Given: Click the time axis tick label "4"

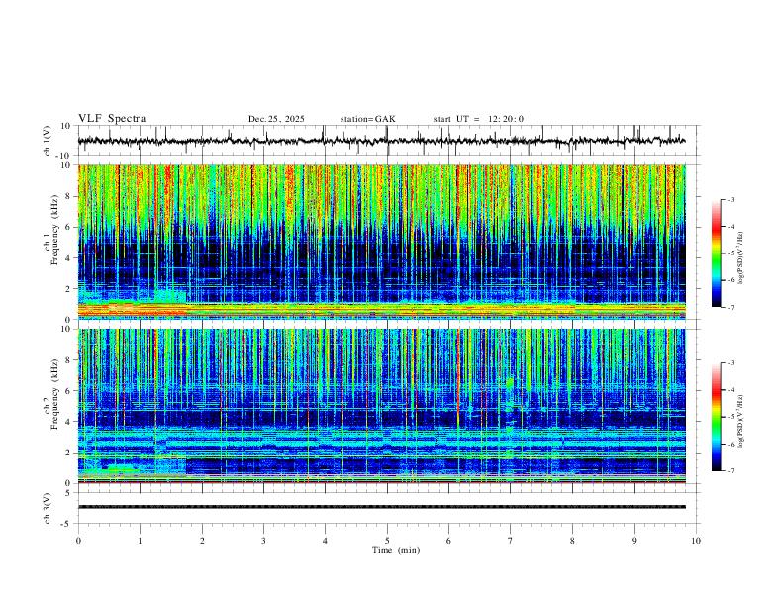Looking at the screenshot, I should click(x=325, y=541).
